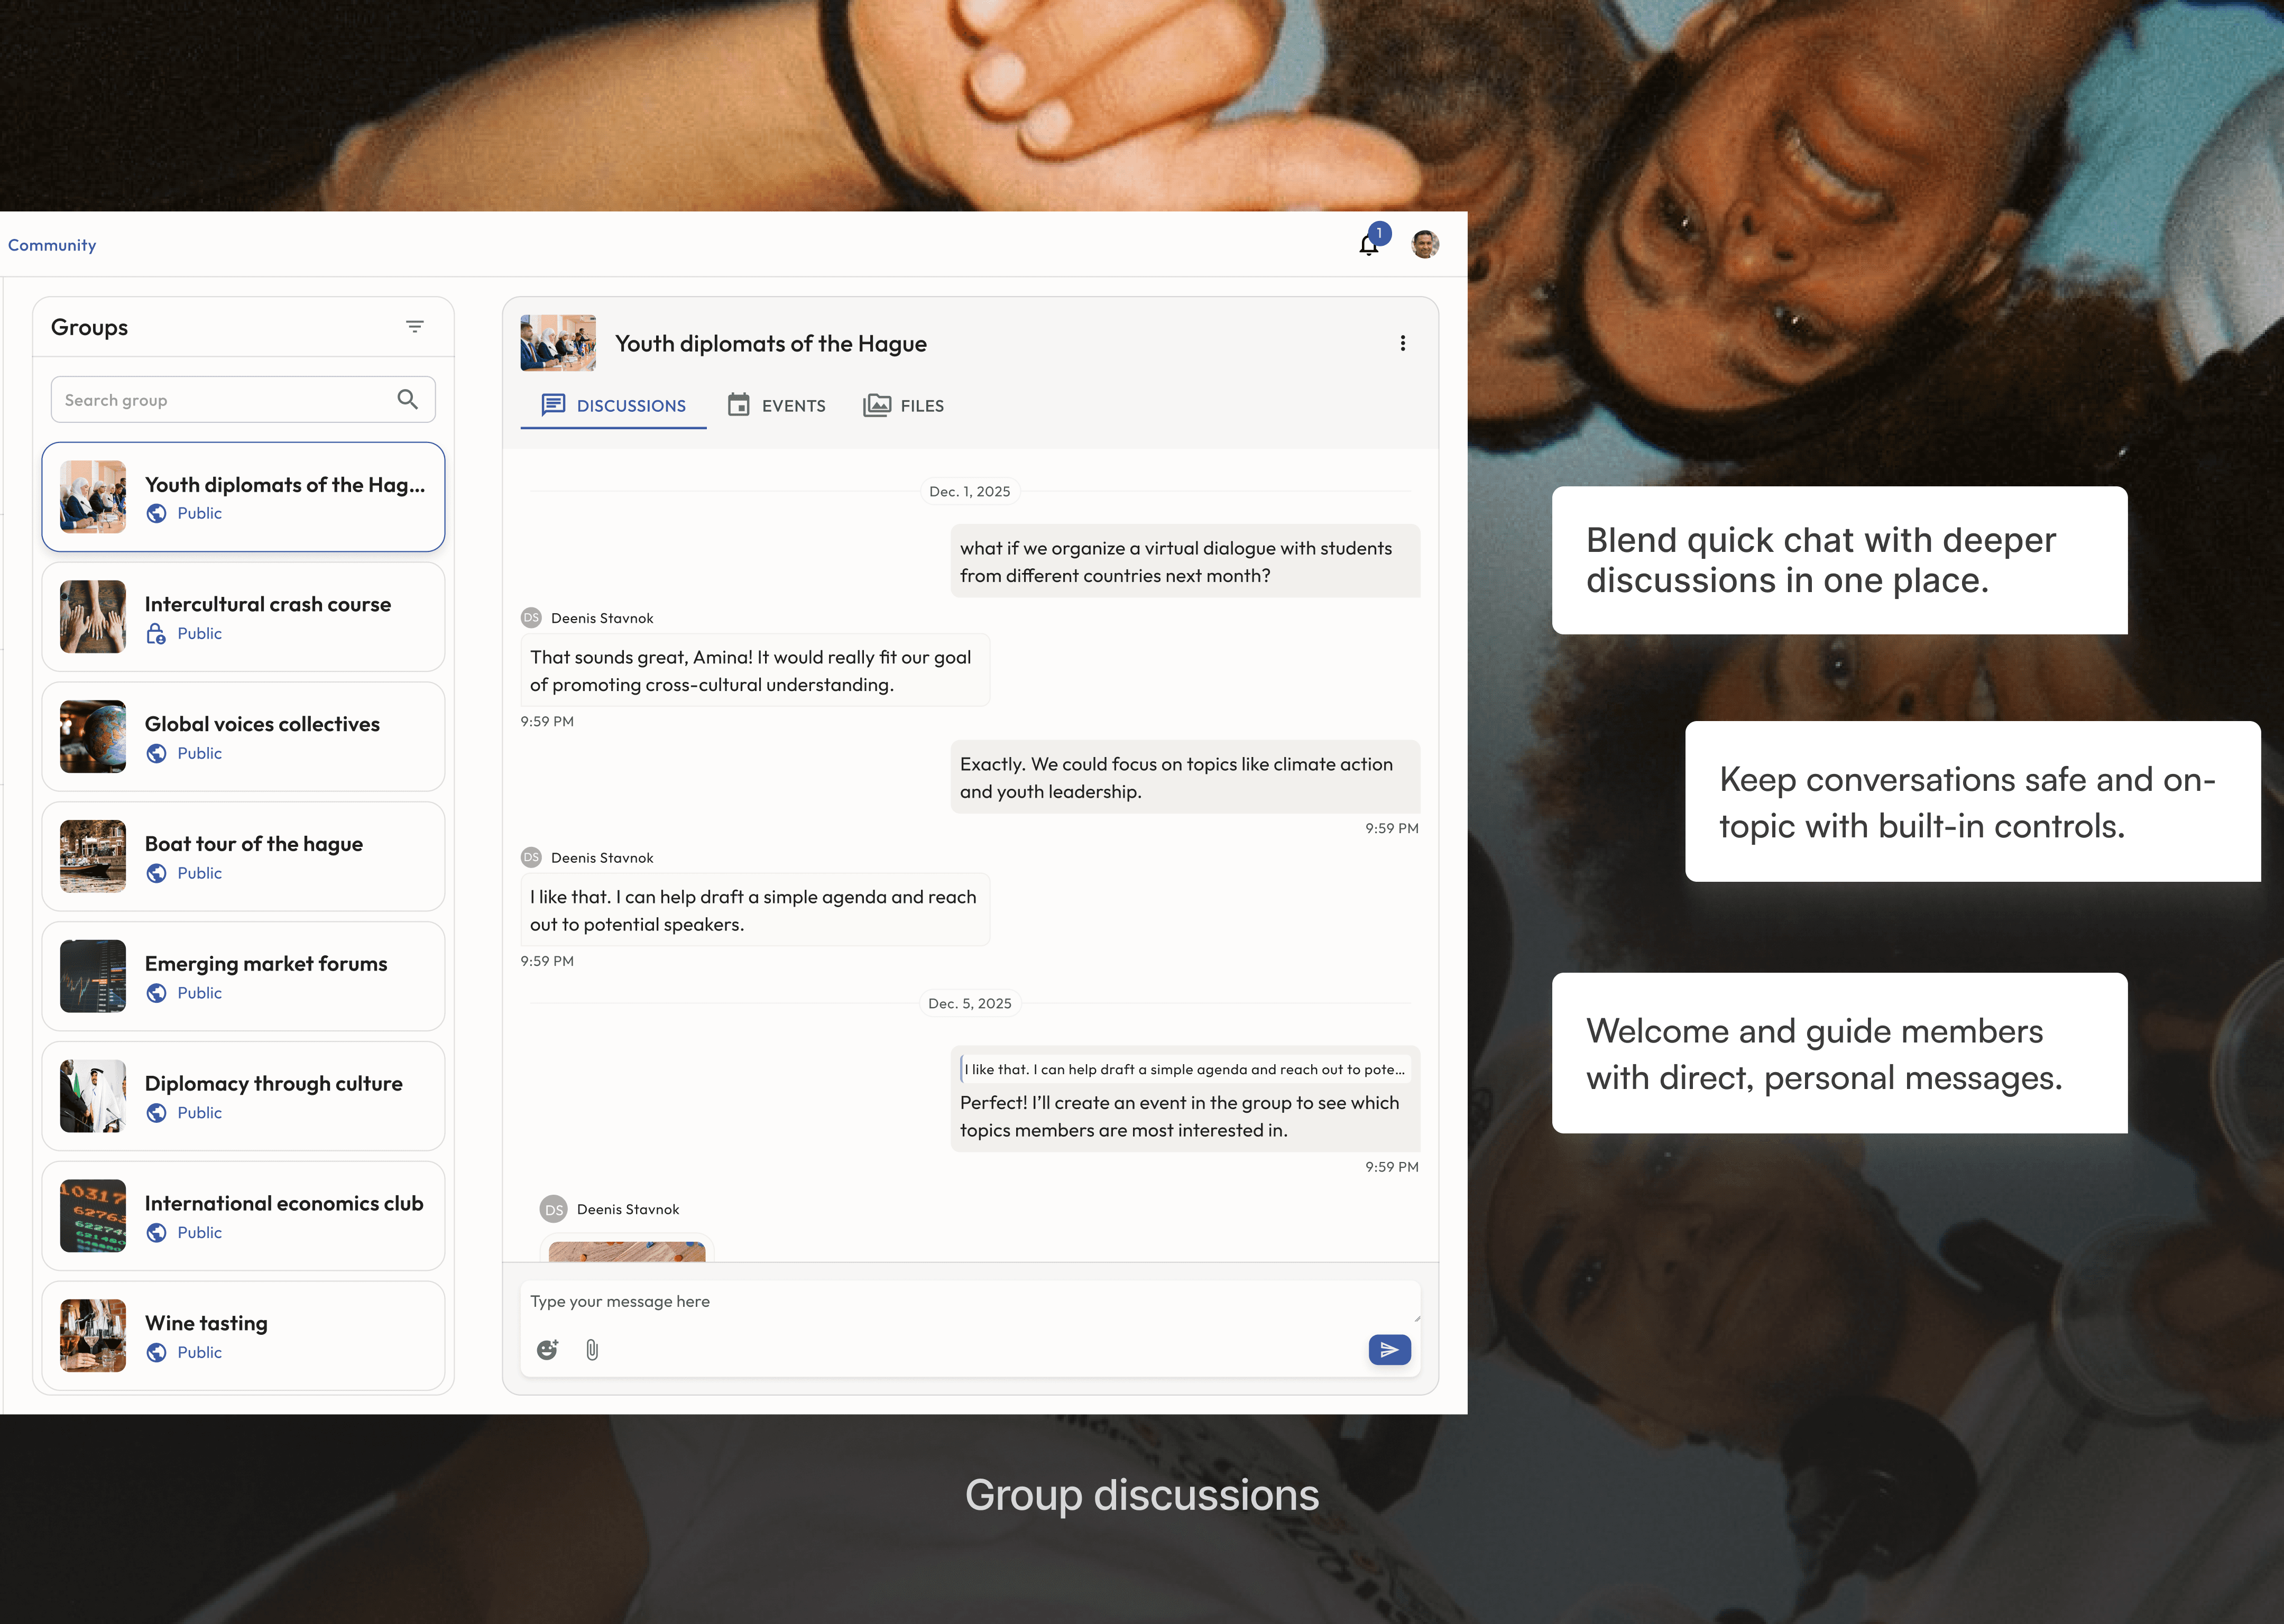2284x1624 pixels.
Task: Switch to the Files tab
Action: click(904, 406)
